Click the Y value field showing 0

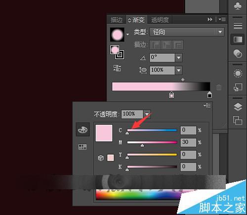tap(188, 154)
